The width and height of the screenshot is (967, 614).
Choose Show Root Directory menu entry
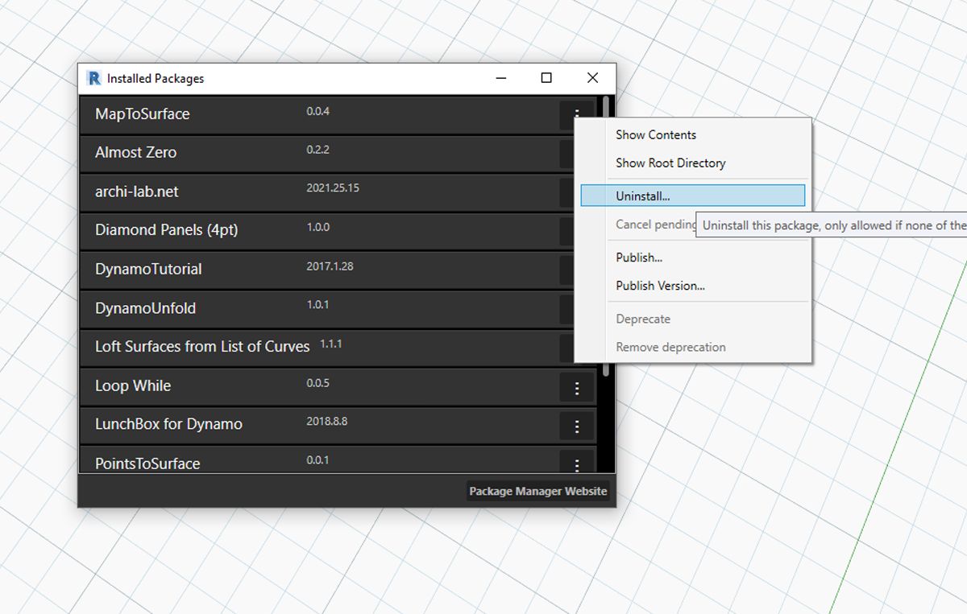click(x=670, y=163)
